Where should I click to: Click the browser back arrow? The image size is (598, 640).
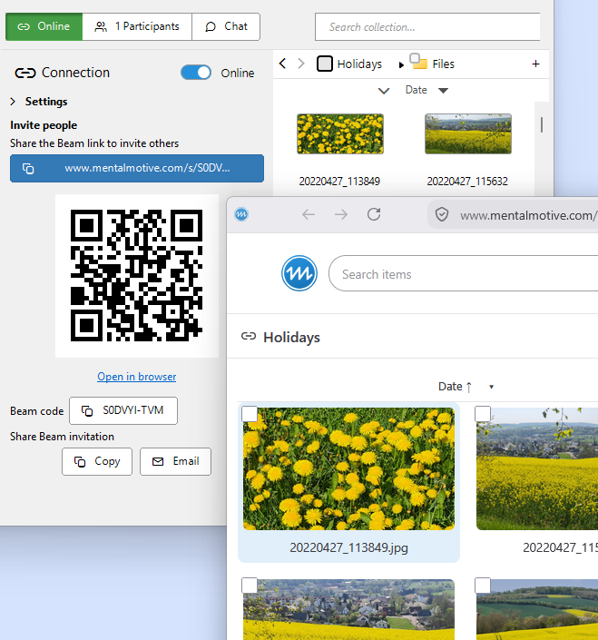point(309,214)
